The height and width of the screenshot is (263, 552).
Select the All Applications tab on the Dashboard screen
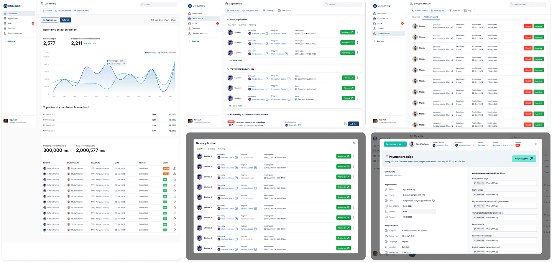pos(50,20)
